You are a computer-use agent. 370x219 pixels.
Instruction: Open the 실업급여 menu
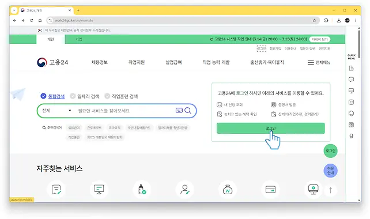173,63
